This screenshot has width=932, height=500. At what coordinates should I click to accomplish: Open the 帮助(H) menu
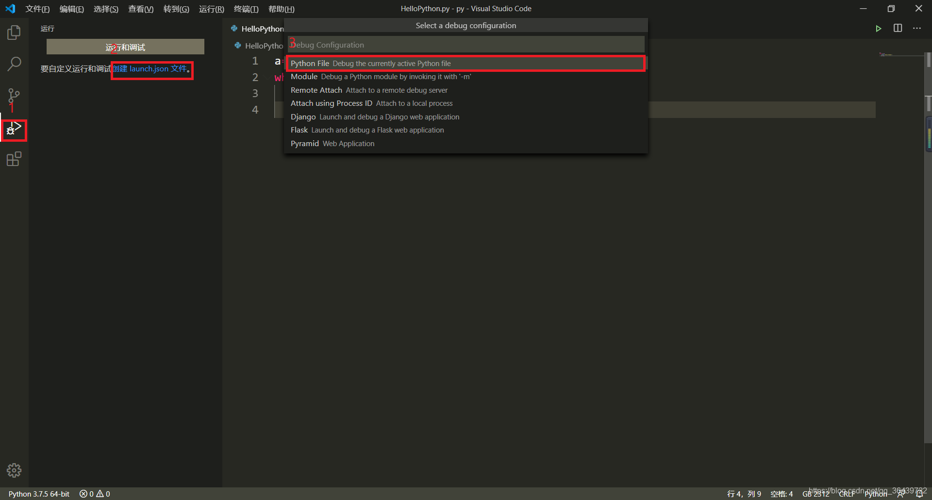[x=281, y=9]
